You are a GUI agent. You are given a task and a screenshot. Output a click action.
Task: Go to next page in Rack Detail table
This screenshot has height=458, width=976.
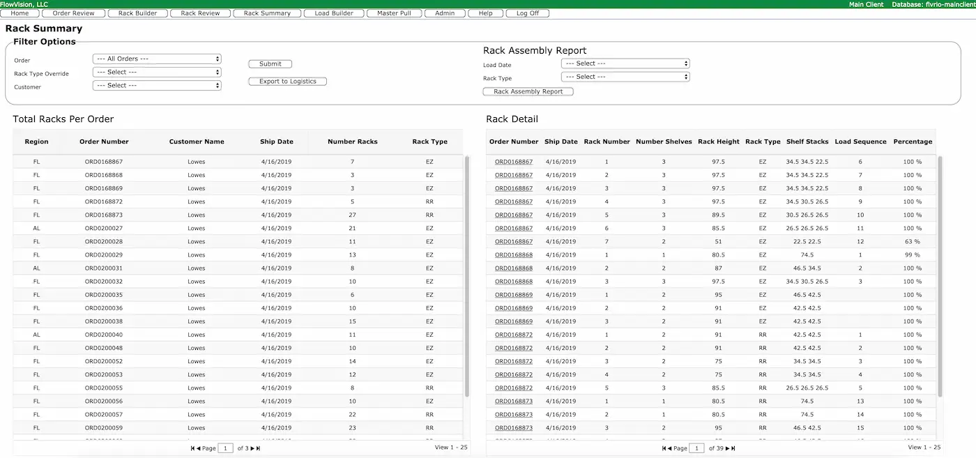pyautogui.click(x=728, y=448)
